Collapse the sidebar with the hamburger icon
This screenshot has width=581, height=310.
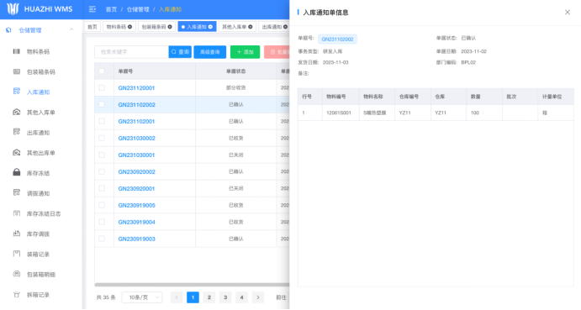click(92, 9)
